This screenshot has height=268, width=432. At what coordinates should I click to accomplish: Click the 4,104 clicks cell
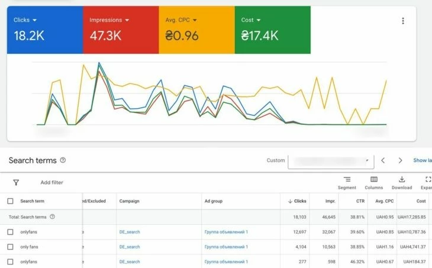coord(301,247)
